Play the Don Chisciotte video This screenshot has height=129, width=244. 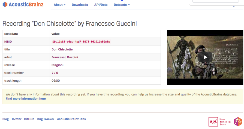click(x=205, y=57)
